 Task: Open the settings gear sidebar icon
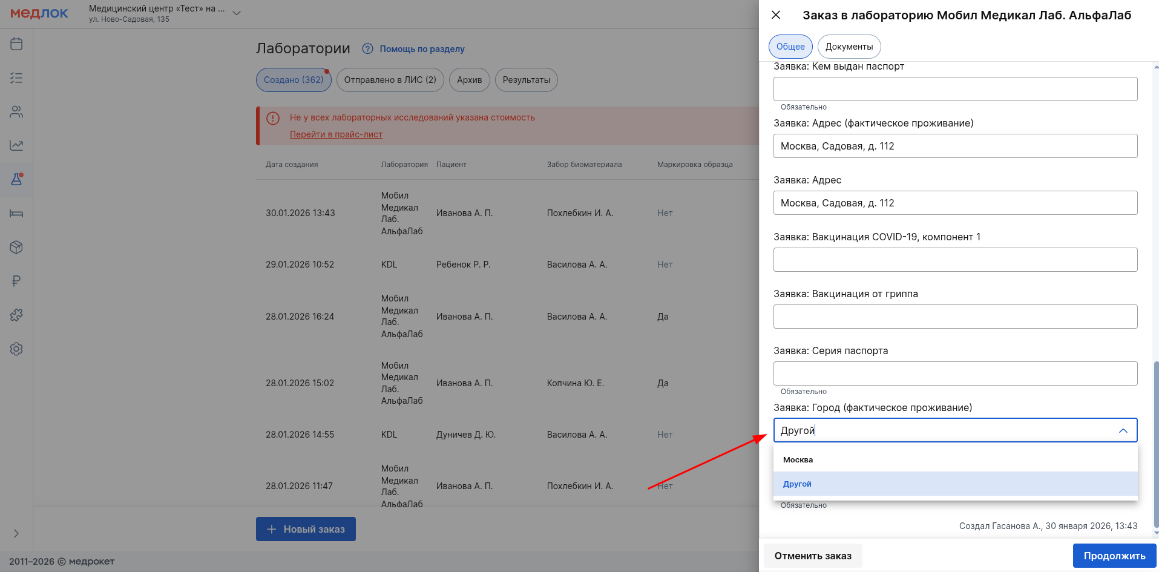click(x=16, y=349)
